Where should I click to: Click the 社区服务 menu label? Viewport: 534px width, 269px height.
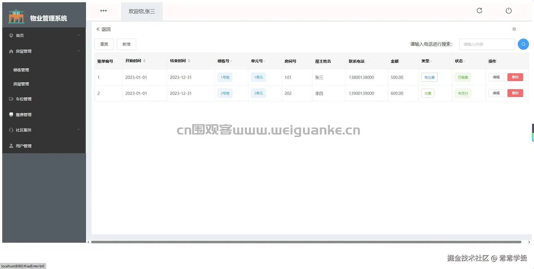pos(24,130)
